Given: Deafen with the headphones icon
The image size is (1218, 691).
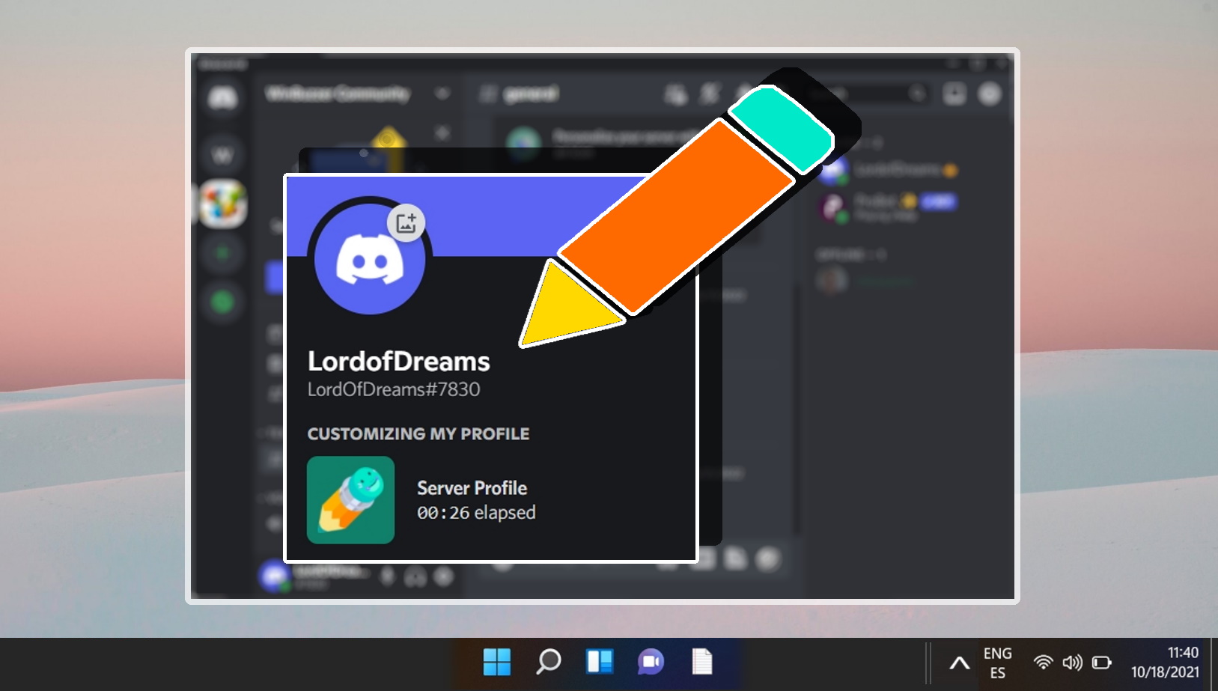Looking at the screenshot, I should [x=415, y=576].
